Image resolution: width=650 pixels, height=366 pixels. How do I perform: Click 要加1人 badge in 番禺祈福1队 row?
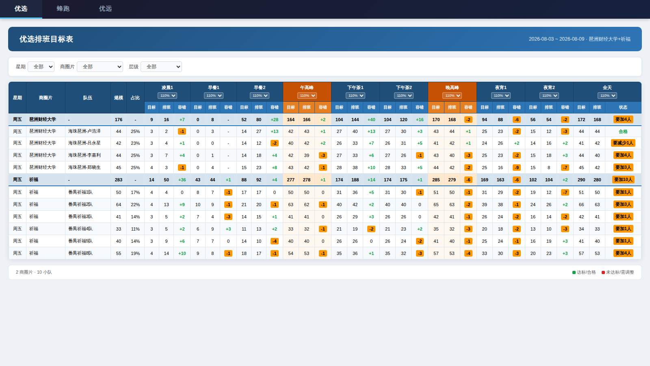tap(623, 192)
